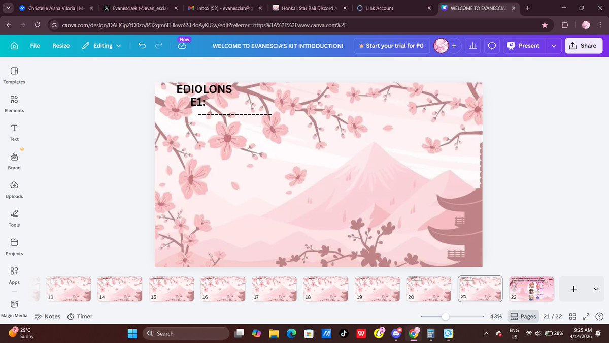Switch to the Link Account tab
The height and width of the screenshot is (343, 609).
[393, 8]
